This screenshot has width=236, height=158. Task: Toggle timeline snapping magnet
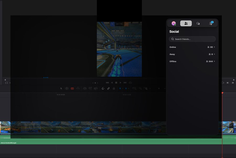point(103,88)
